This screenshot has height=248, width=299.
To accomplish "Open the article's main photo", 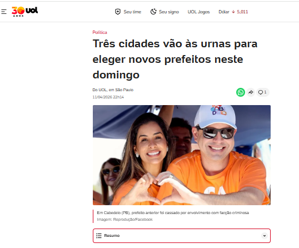I will point(182,155).
